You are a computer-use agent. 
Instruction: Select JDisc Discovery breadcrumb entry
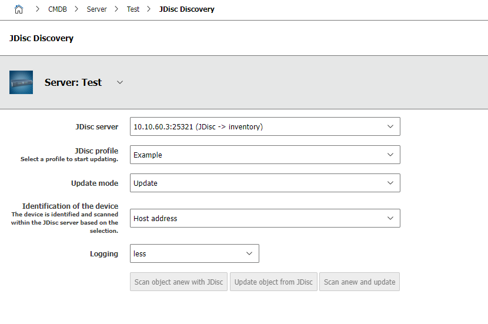pyautogui.click(x=187, y=9)
